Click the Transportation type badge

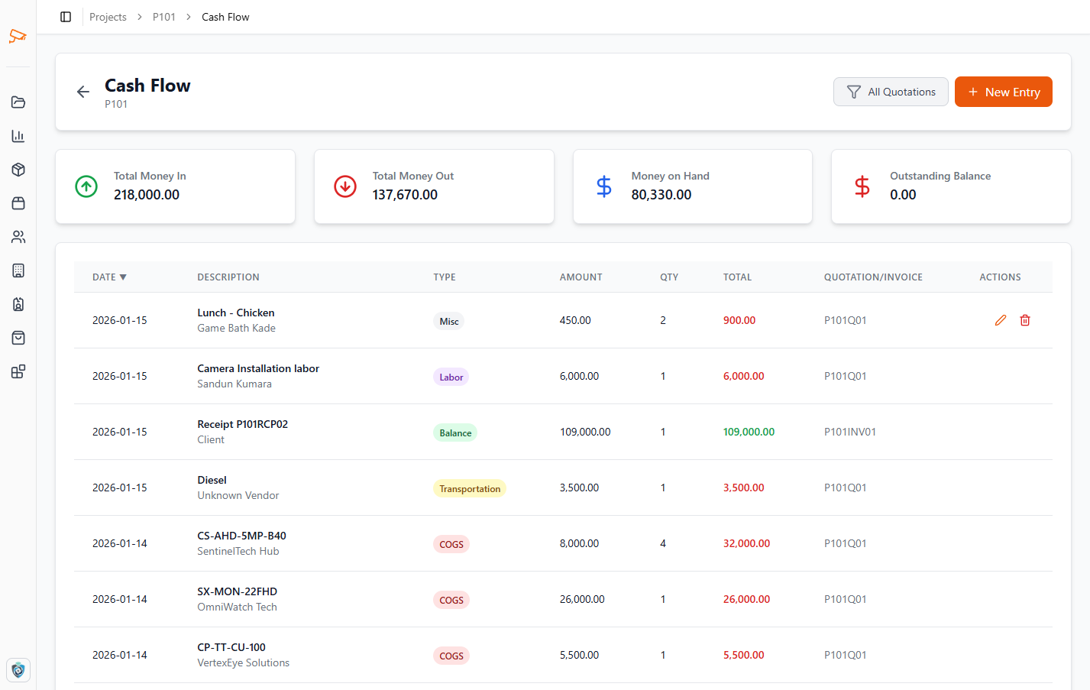470,489
